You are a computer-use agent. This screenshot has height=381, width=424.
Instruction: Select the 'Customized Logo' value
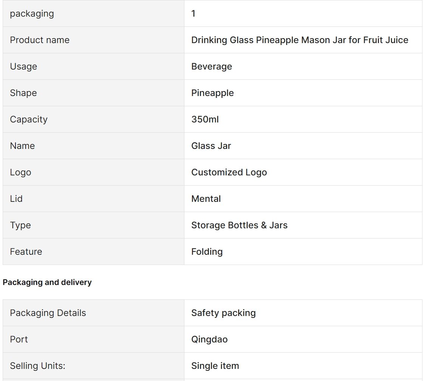coord(229,172)
